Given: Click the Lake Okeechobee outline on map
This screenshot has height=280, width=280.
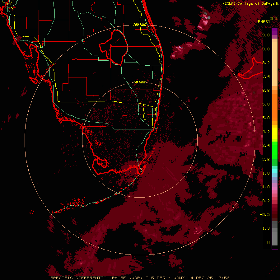Looking at the screenshot, I should [113, 47].
